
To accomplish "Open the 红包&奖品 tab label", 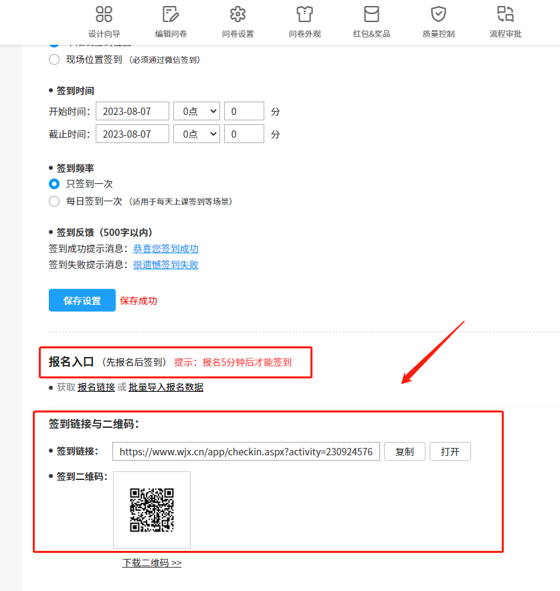I will [x=371, y=34].
